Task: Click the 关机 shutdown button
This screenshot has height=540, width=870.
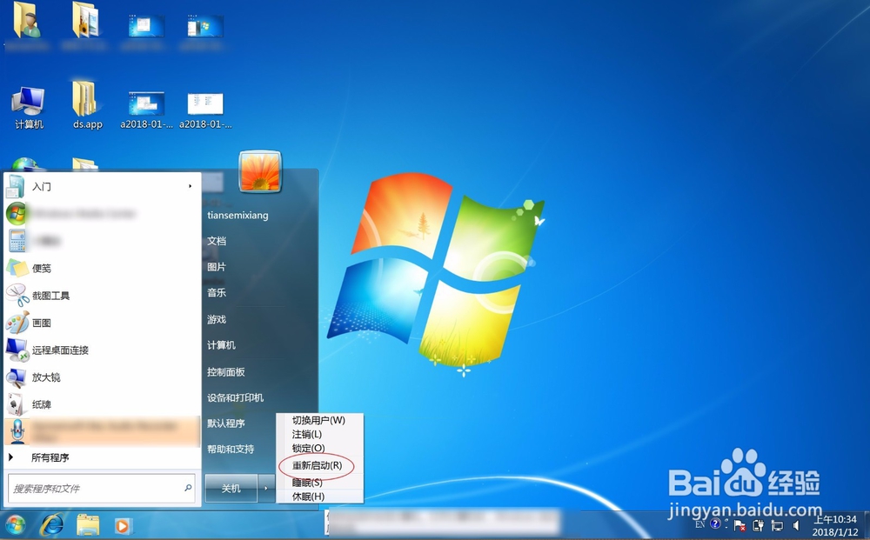Action: (x=231, y=489)
